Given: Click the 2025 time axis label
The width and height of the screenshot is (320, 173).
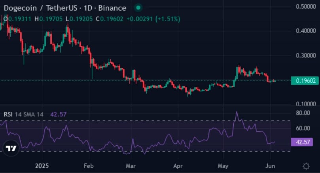Looking at the screenshot, I should click(42, 166).
